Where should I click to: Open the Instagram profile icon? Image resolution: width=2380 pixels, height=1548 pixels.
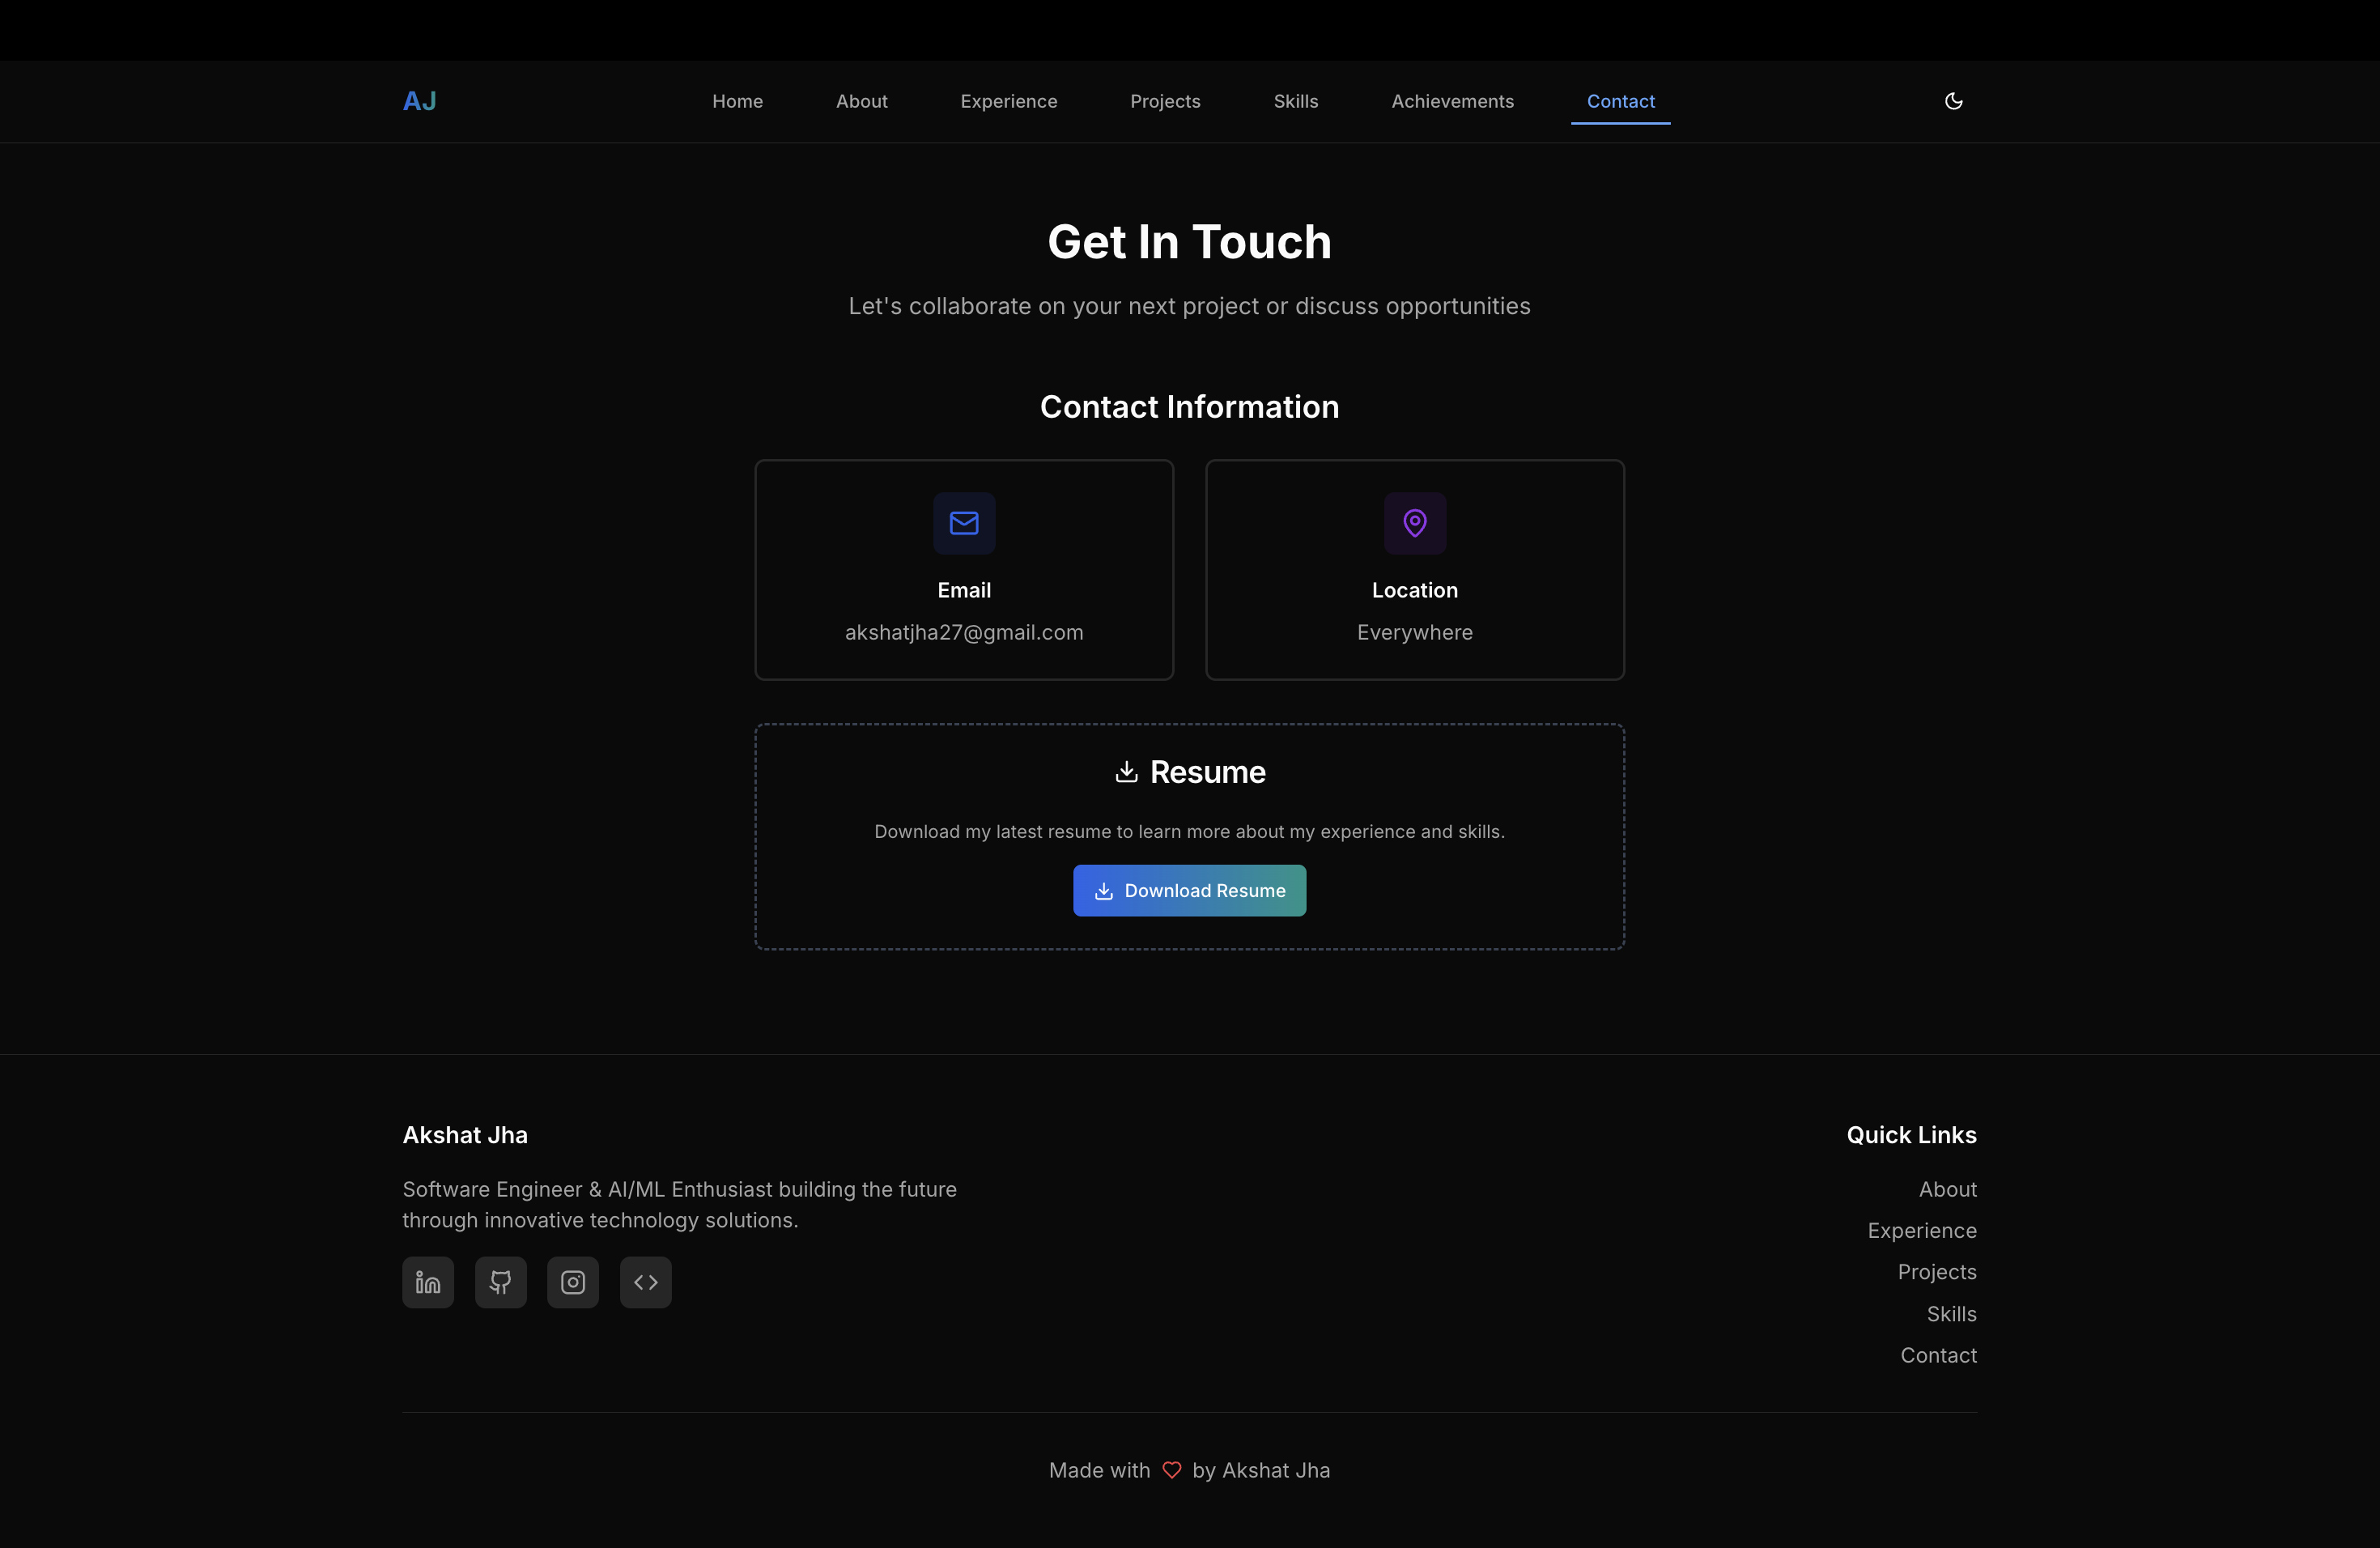coord(573,1282)
